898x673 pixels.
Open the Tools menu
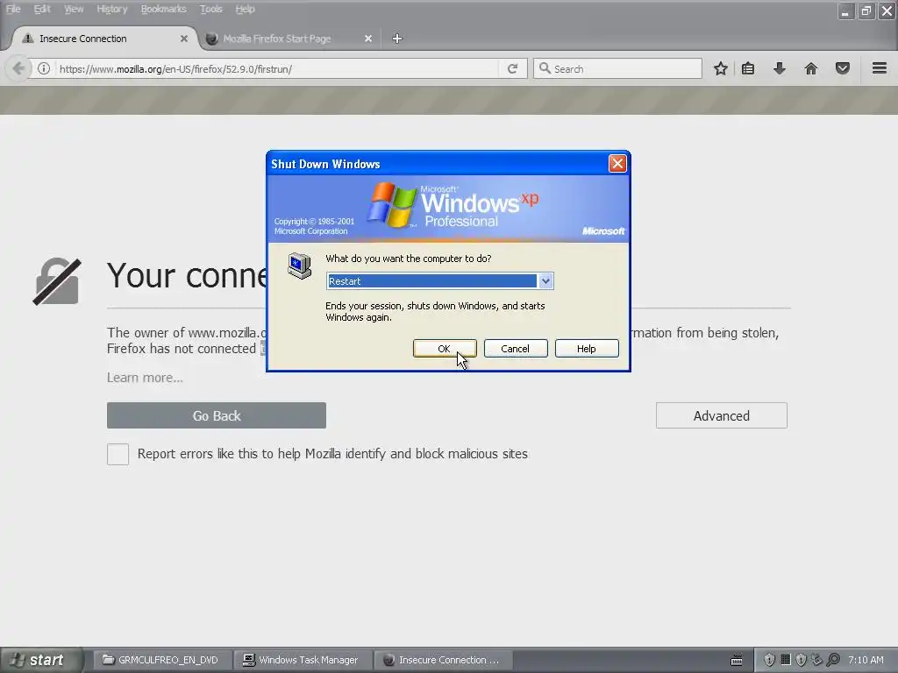click(x=210, y=9)
